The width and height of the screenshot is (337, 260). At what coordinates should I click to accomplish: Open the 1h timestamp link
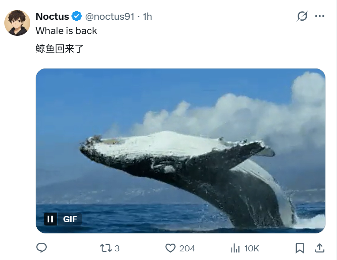[x=148, y=16]
